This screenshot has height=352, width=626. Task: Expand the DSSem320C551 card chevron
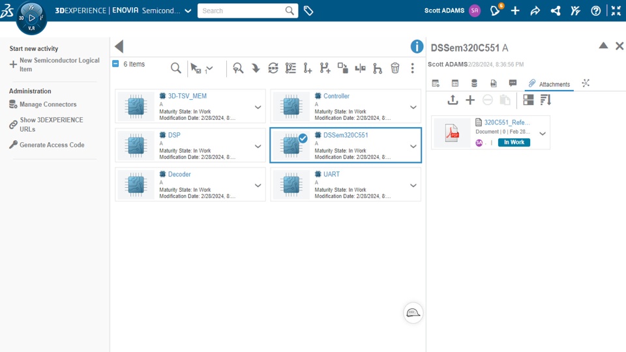(x=413, y=146)
